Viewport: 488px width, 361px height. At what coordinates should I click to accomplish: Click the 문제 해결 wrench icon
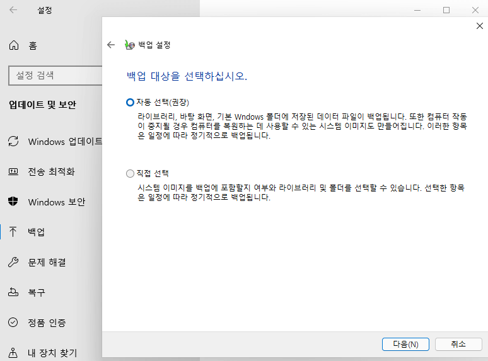point(13,262)
